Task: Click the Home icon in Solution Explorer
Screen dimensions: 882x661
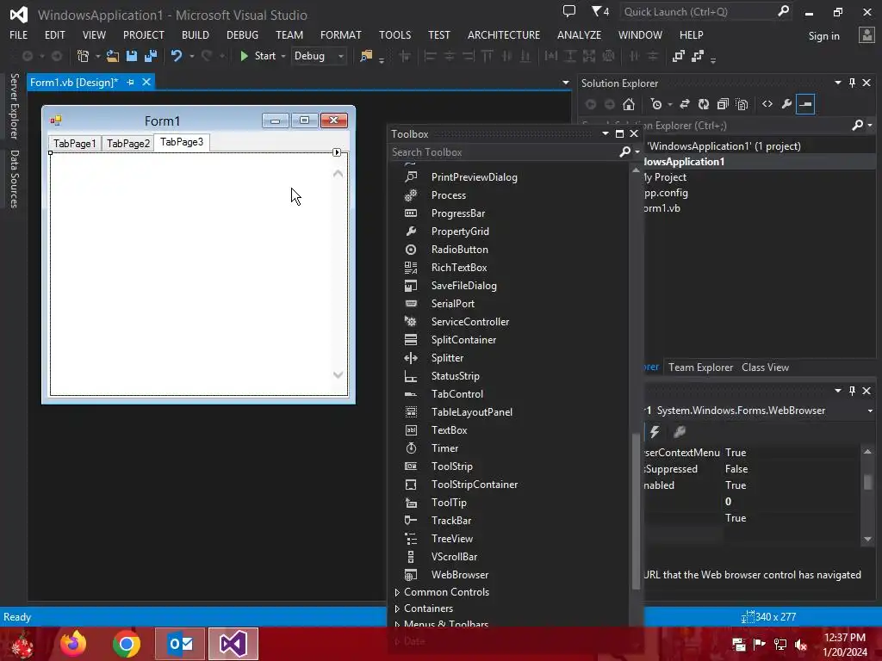Action: coord(628,104)
